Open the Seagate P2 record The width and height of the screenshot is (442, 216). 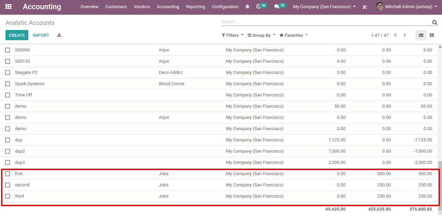(26, 73)
